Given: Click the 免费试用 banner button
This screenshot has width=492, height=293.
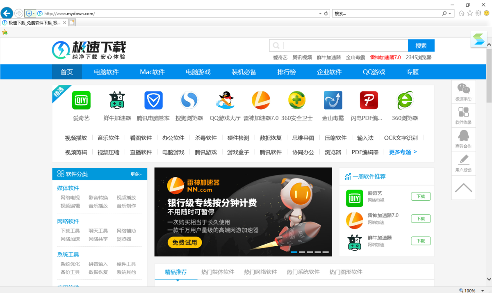Looking at the screenshot, I should (x=184, y=243).
